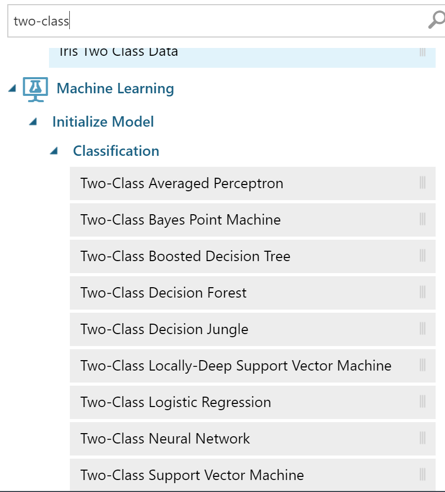This screenshot has height=492, width=445.
Task: Click the Machine Learning heading label
Action: point(115,89)
